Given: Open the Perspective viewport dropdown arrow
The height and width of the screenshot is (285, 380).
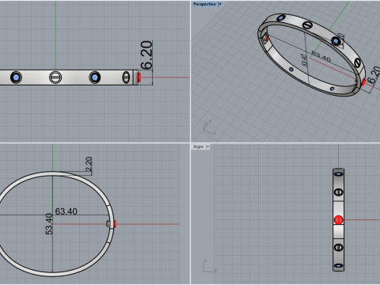Looking at the screenshot, I should coord(220,4).
